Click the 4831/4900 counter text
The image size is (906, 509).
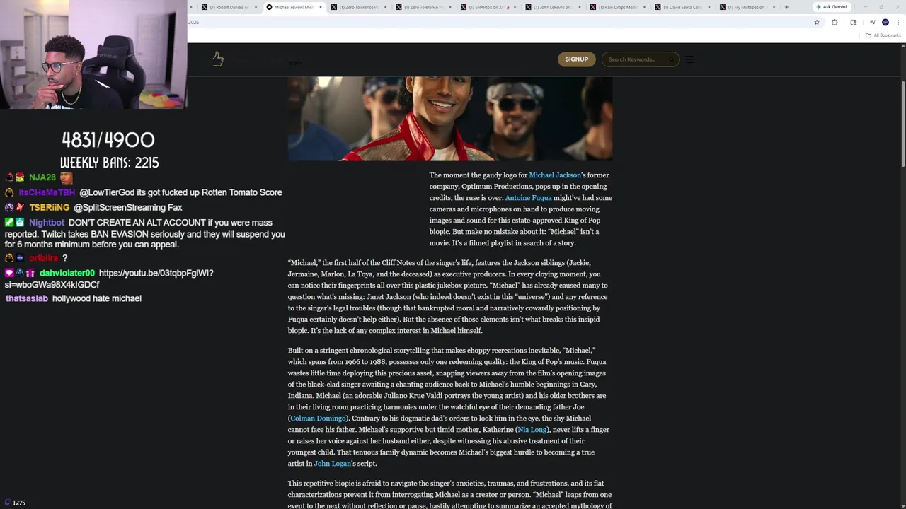tap(108, 140)
